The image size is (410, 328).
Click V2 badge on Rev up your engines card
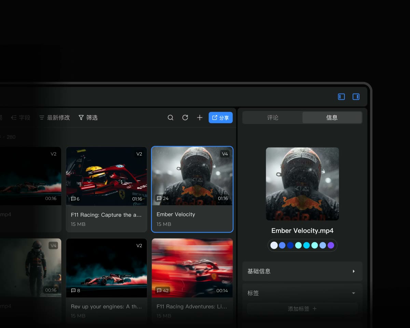pos(139,245)
